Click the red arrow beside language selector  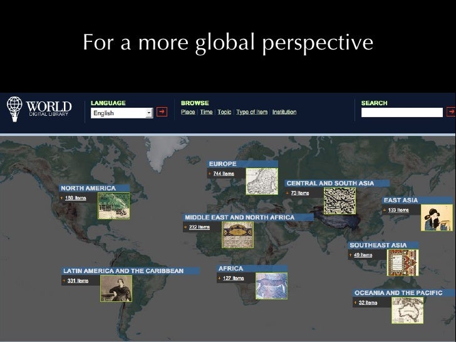[x=162, y=111]
